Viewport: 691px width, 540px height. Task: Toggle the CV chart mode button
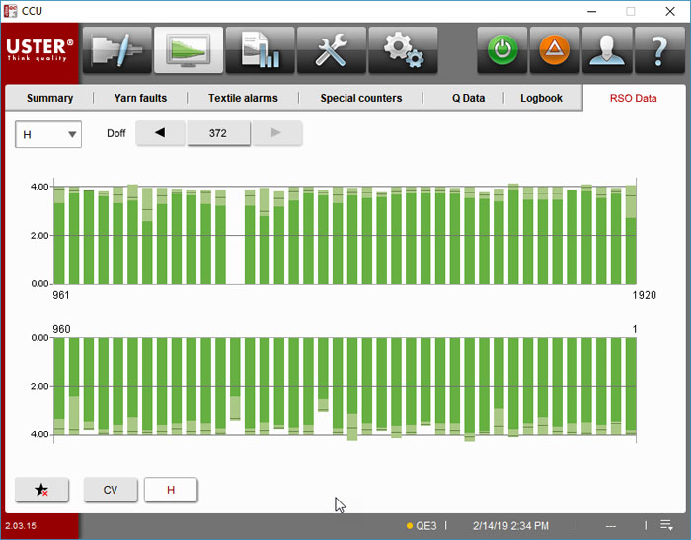click(111, 490)
